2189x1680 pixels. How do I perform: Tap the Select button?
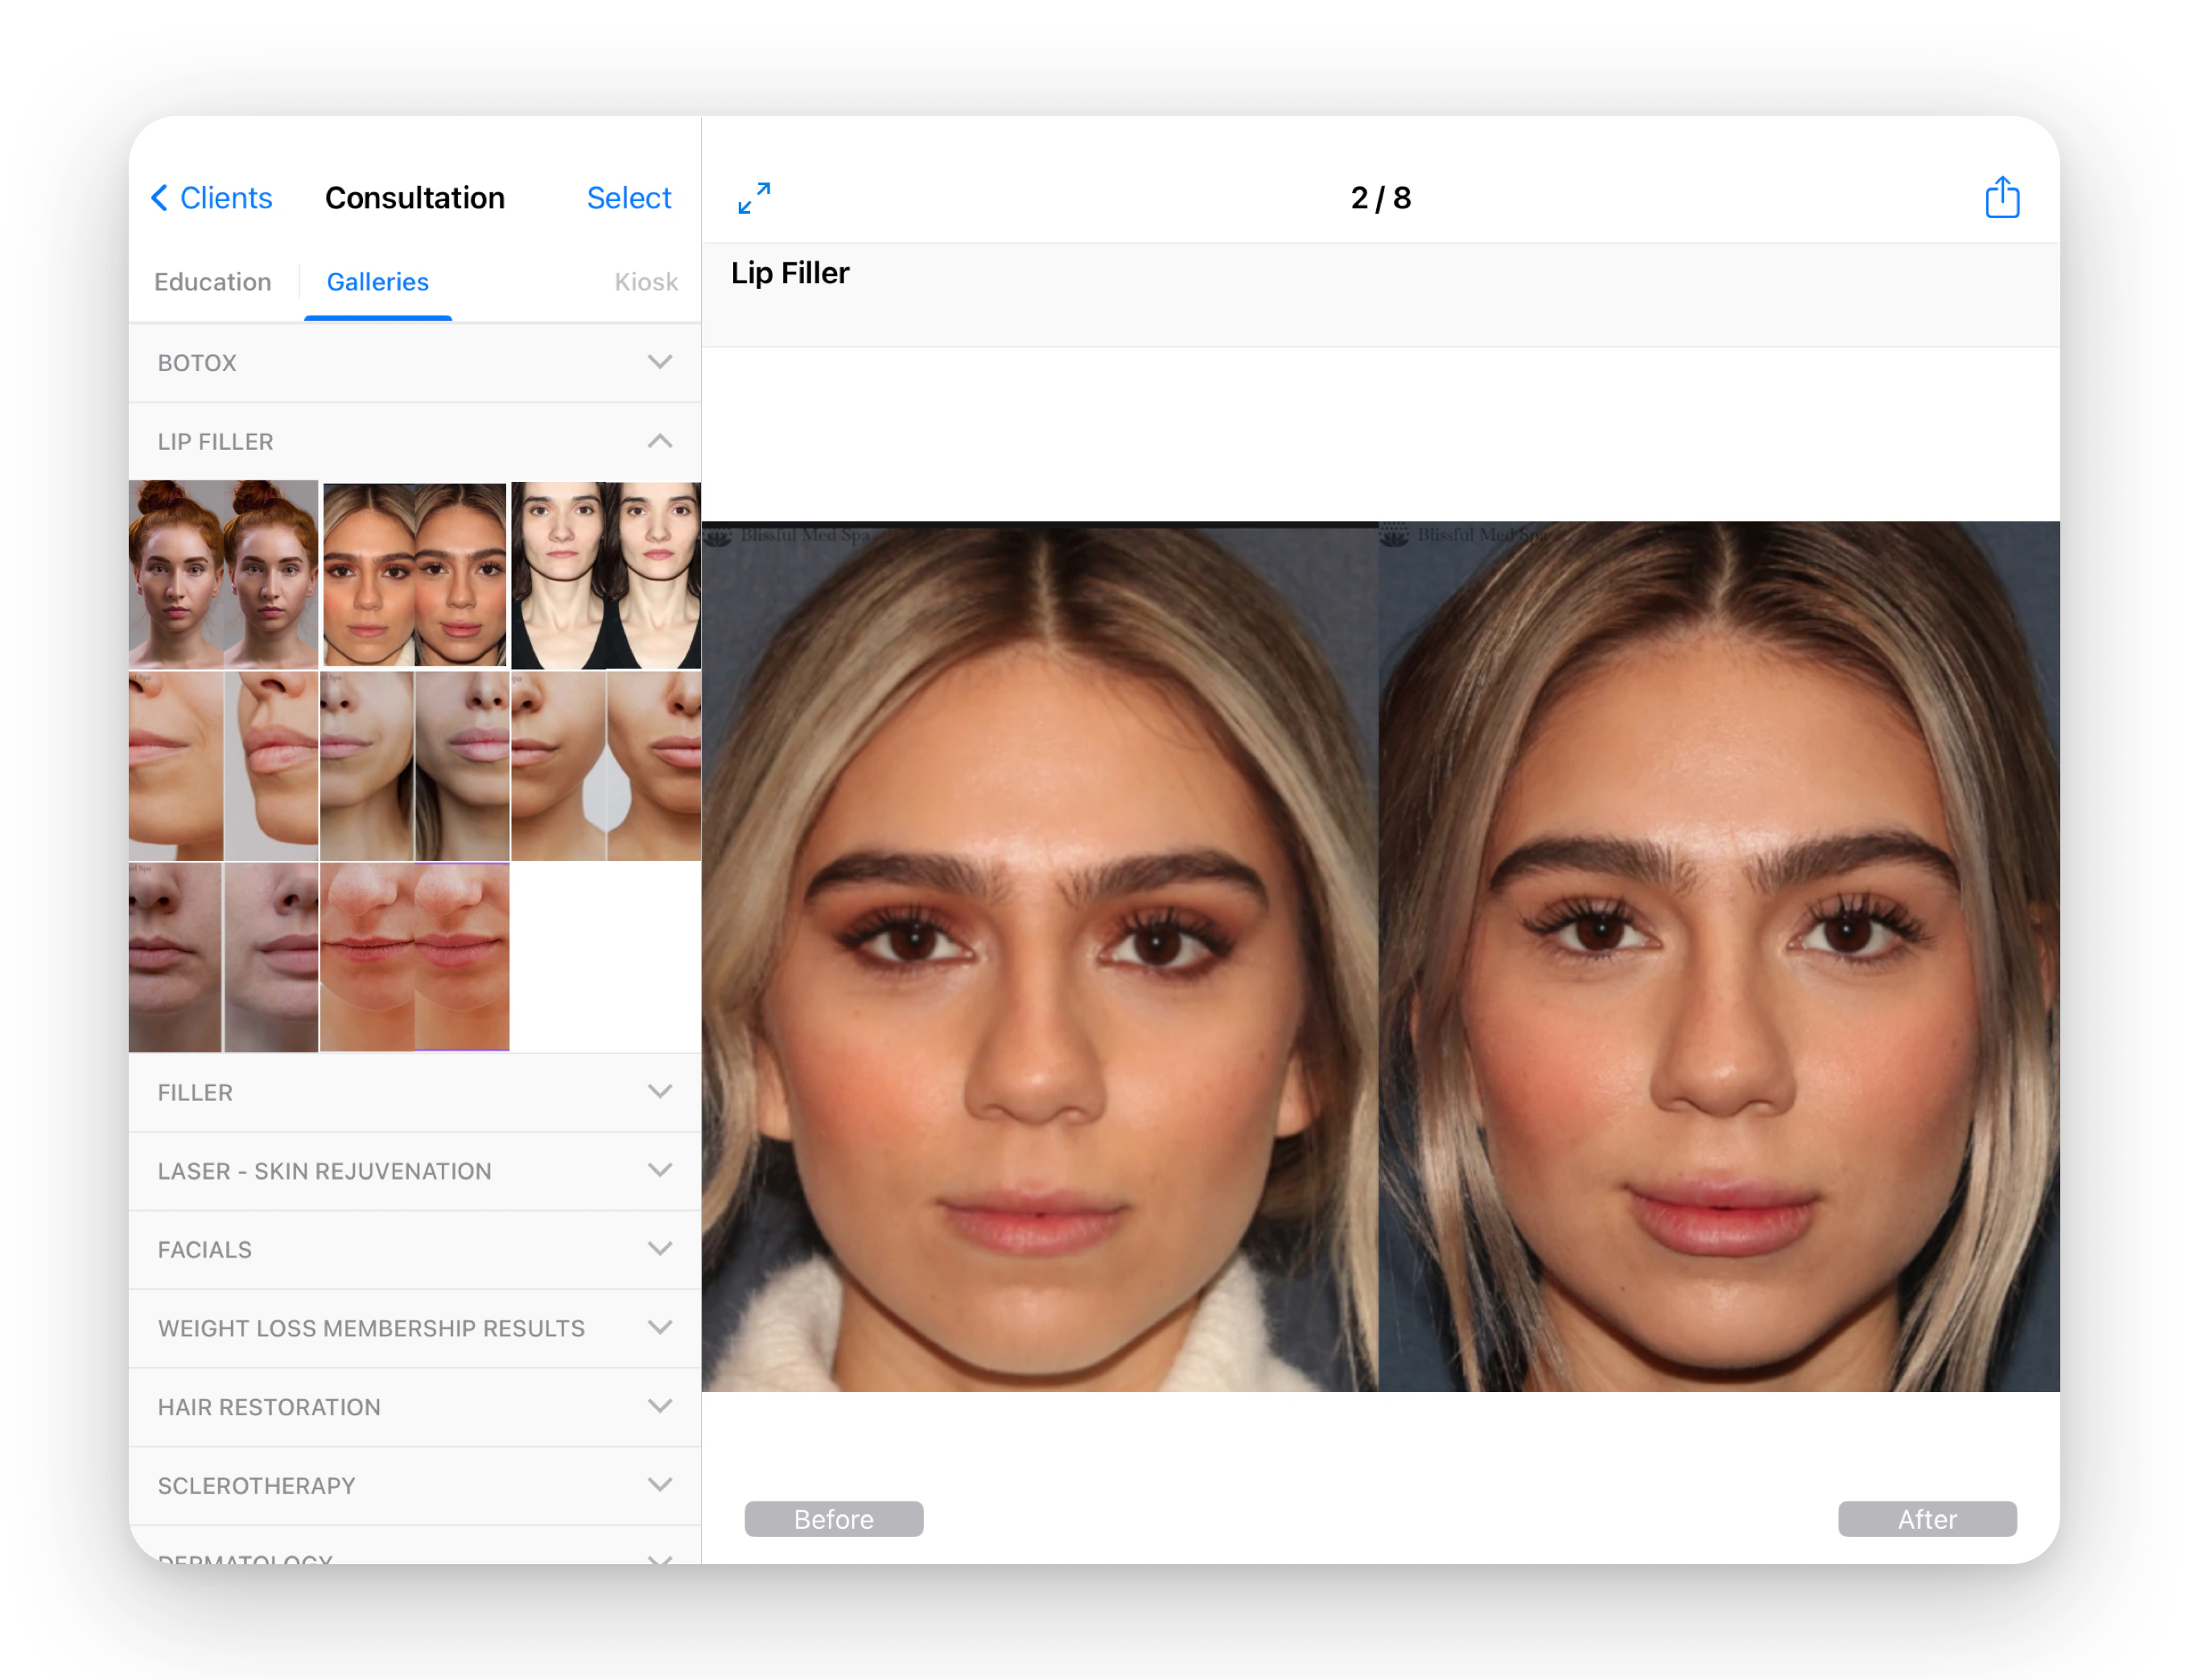coord(628,198)
